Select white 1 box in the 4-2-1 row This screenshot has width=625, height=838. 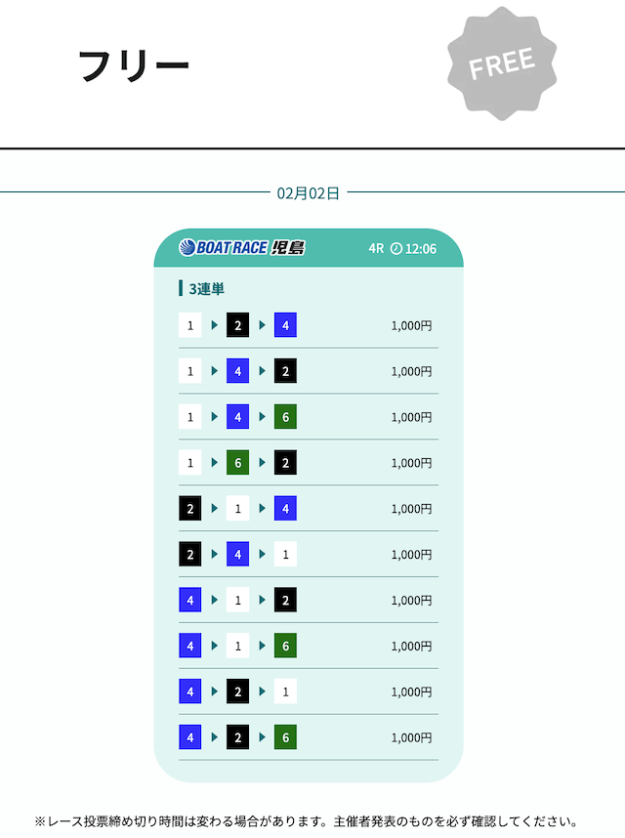(285, 691)
